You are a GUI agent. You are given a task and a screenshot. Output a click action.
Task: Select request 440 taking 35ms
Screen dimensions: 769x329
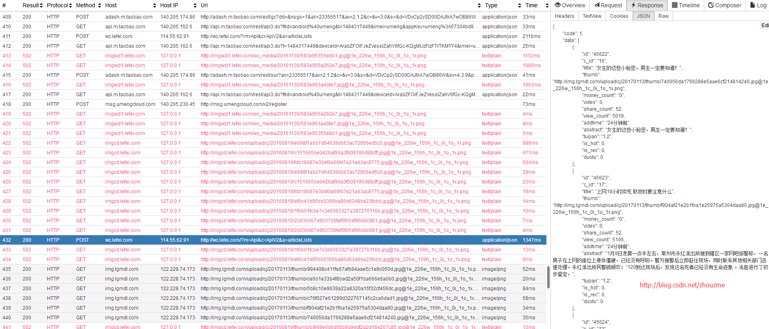click(273, 318)
